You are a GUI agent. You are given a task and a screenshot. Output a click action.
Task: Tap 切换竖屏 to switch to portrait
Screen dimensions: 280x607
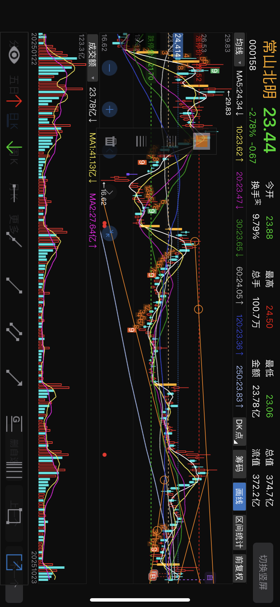tap(263, 572)
